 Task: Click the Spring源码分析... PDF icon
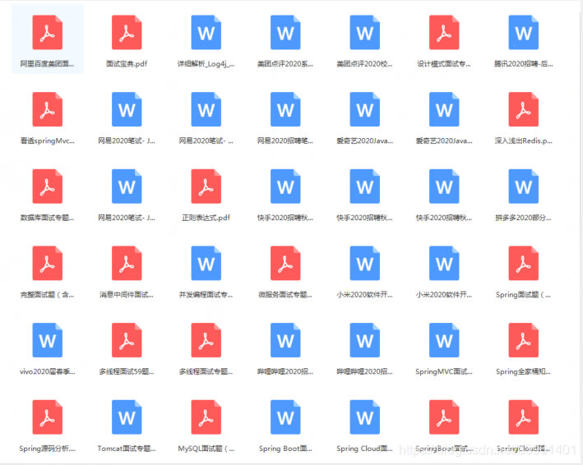pyautogui.click(x=47, y=417)
